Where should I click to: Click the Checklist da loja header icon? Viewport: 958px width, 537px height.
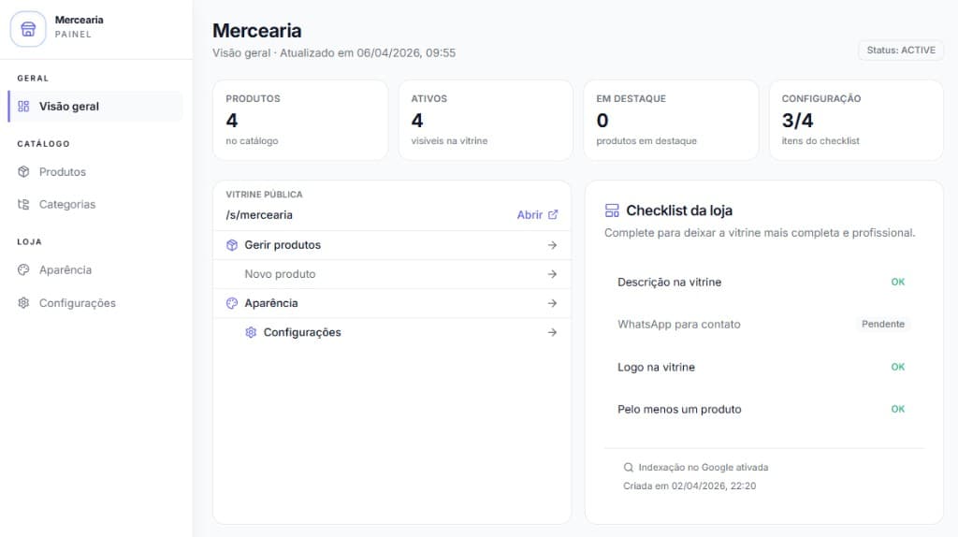point(612,210)
